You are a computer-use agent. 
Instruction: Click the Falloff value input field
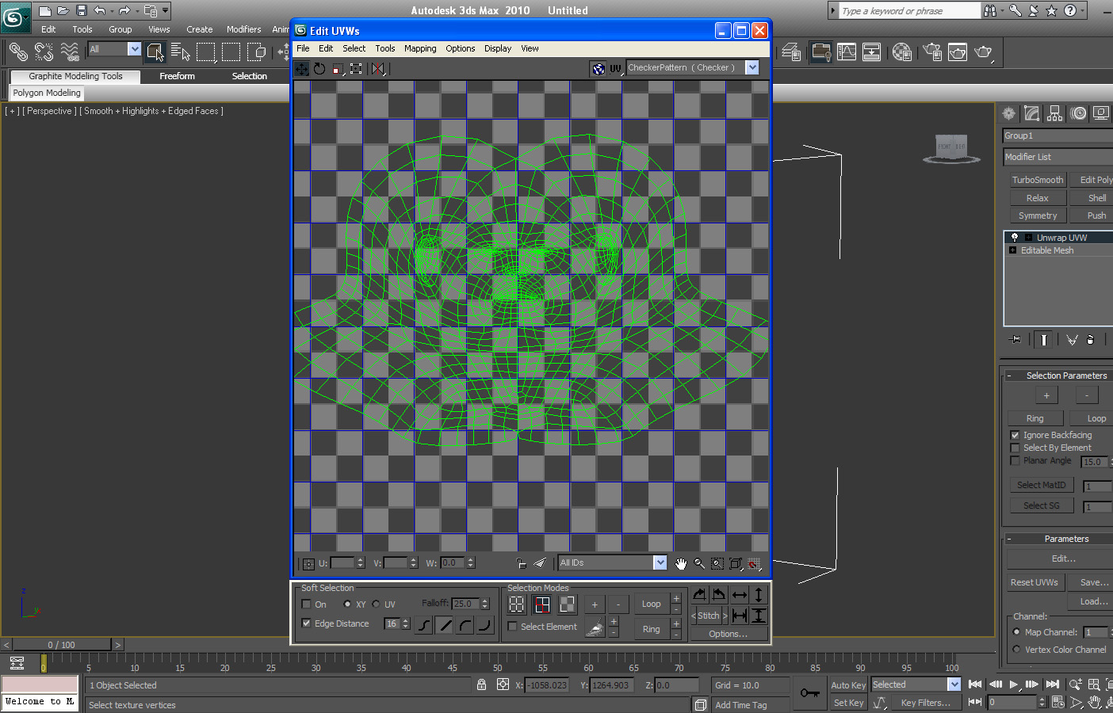(465, 604)
